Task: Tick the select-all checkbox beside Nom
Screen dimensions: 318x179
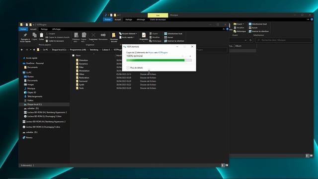Action: point(73,55)
